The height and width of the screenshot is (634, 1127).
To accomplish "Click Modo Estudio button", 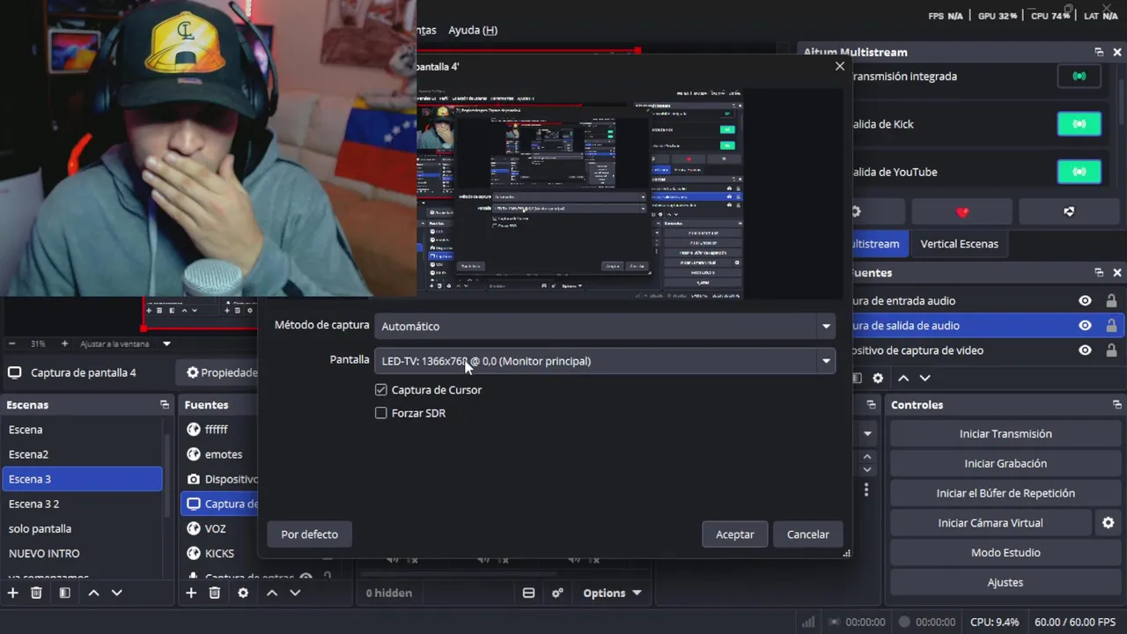I will [x=1005, y=552].
